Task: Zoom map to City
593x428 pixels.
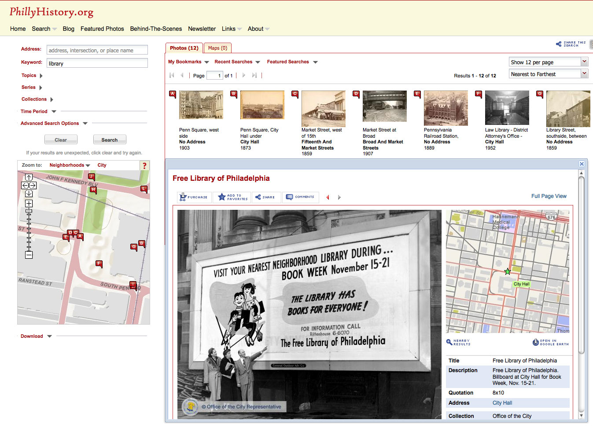Action: point(102,165)
